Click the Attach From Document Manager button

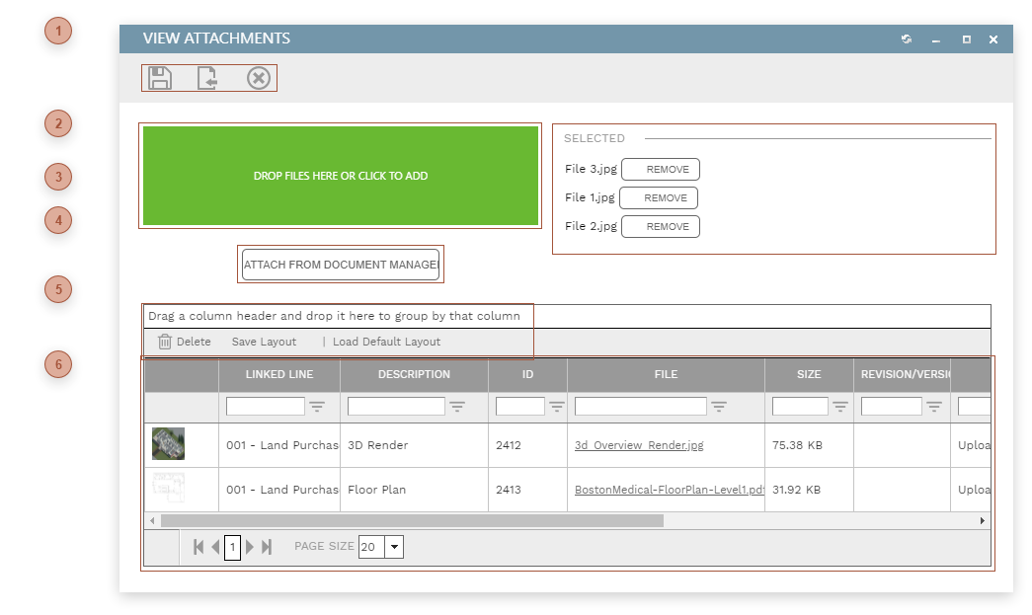click(340, 264)
